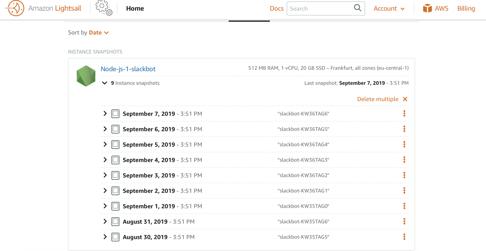Image resolution: width=486 pixels, height=251 pixels.
Task: Open the Account dropdown menu
Action: point(389,8)
